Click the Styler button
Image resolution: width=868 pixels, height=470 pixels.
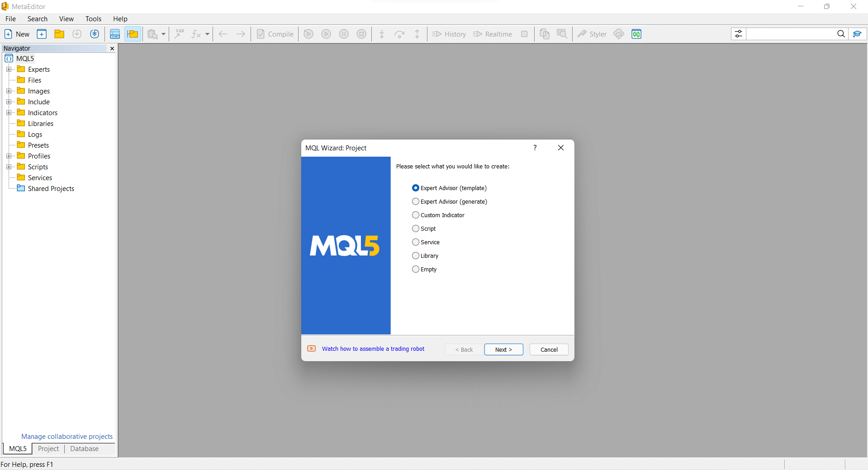592,34
